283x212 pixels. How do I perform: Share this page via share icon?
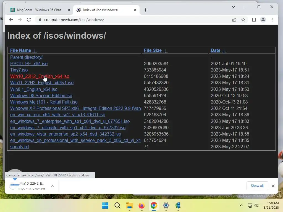pyautogui.click(x=234, y=20)
